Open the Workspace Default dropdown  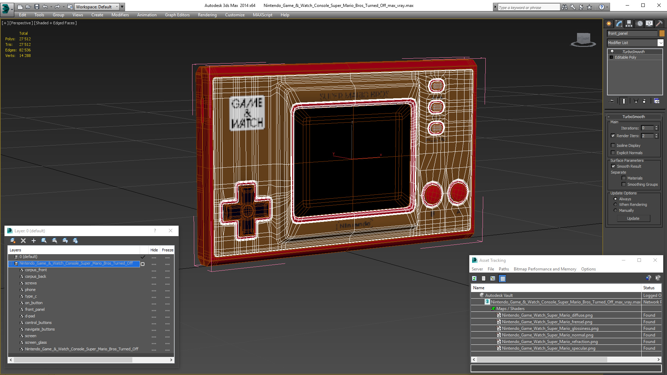click(97, 7)
